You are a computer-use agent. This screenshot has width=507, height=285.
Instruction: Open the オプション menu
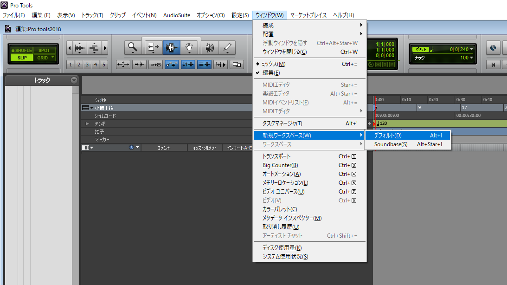(x=211, y=15)
